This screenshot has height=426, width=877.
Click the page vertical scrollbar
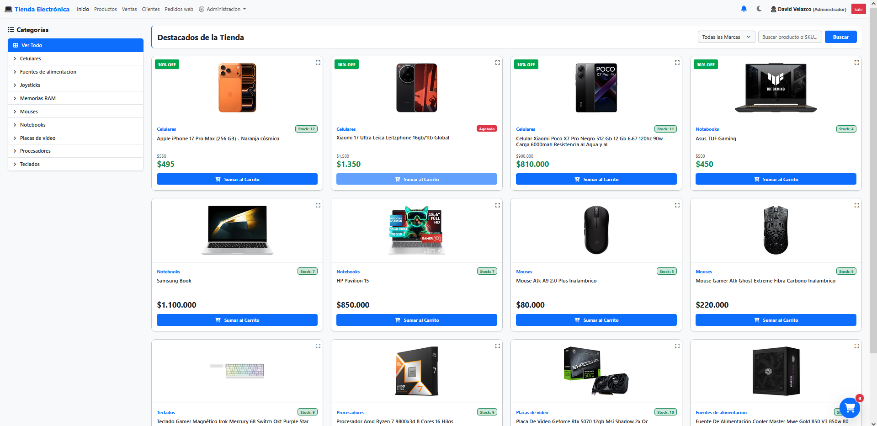pos(873,181)
